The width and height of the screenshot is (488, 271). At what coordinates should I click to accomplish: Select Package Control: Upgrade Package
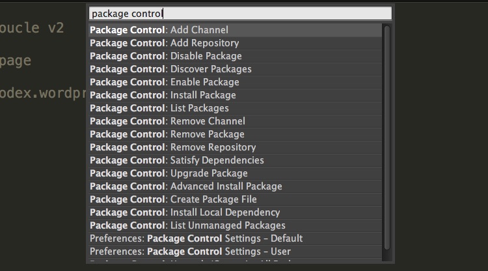point(236,173)
